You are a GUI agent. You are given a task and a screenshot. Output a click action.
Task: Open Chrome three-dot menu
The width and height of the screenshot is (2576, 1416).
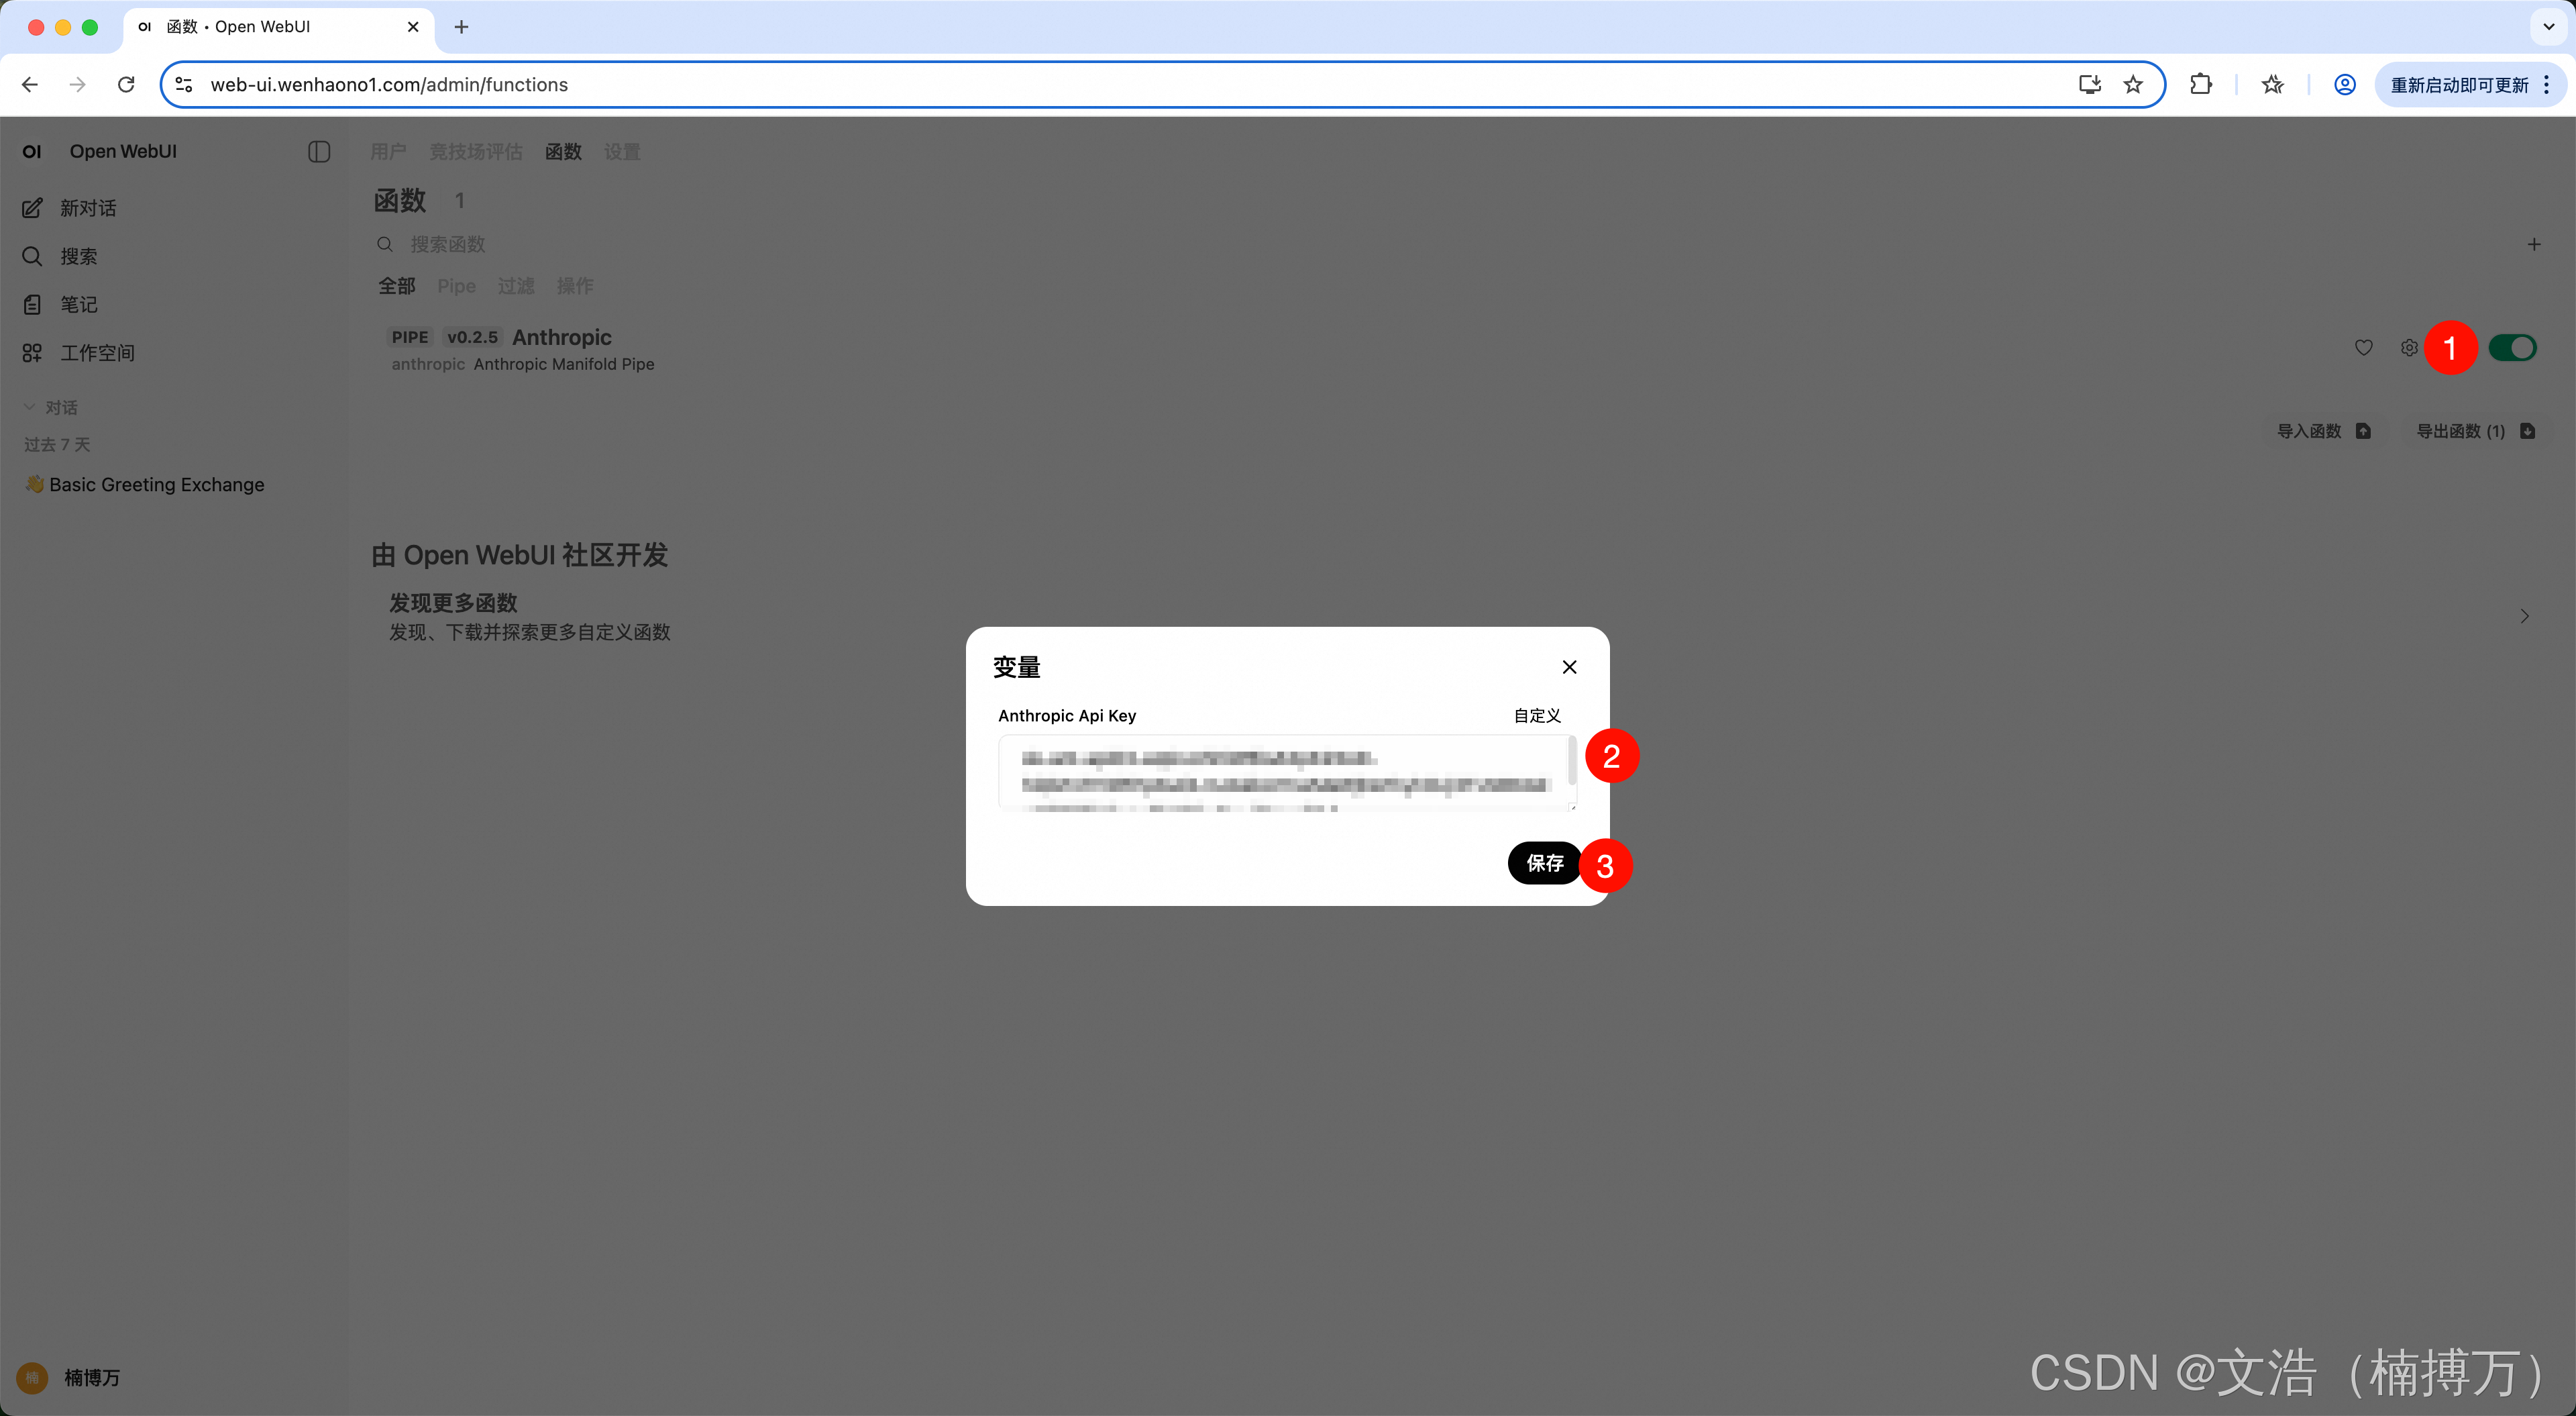(2547, 85)
